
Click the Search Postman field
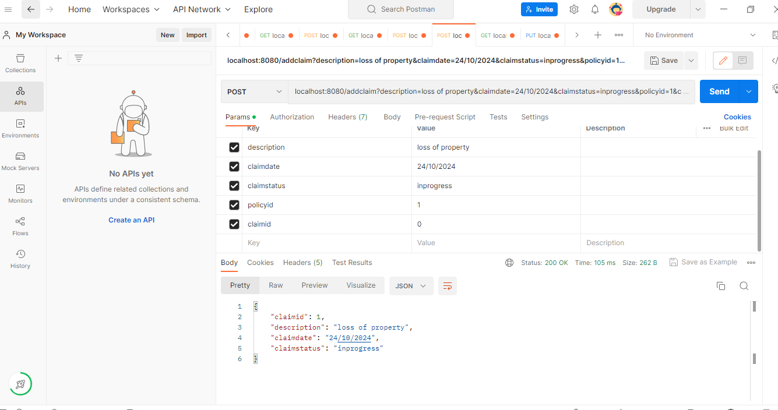click(401, 9)
